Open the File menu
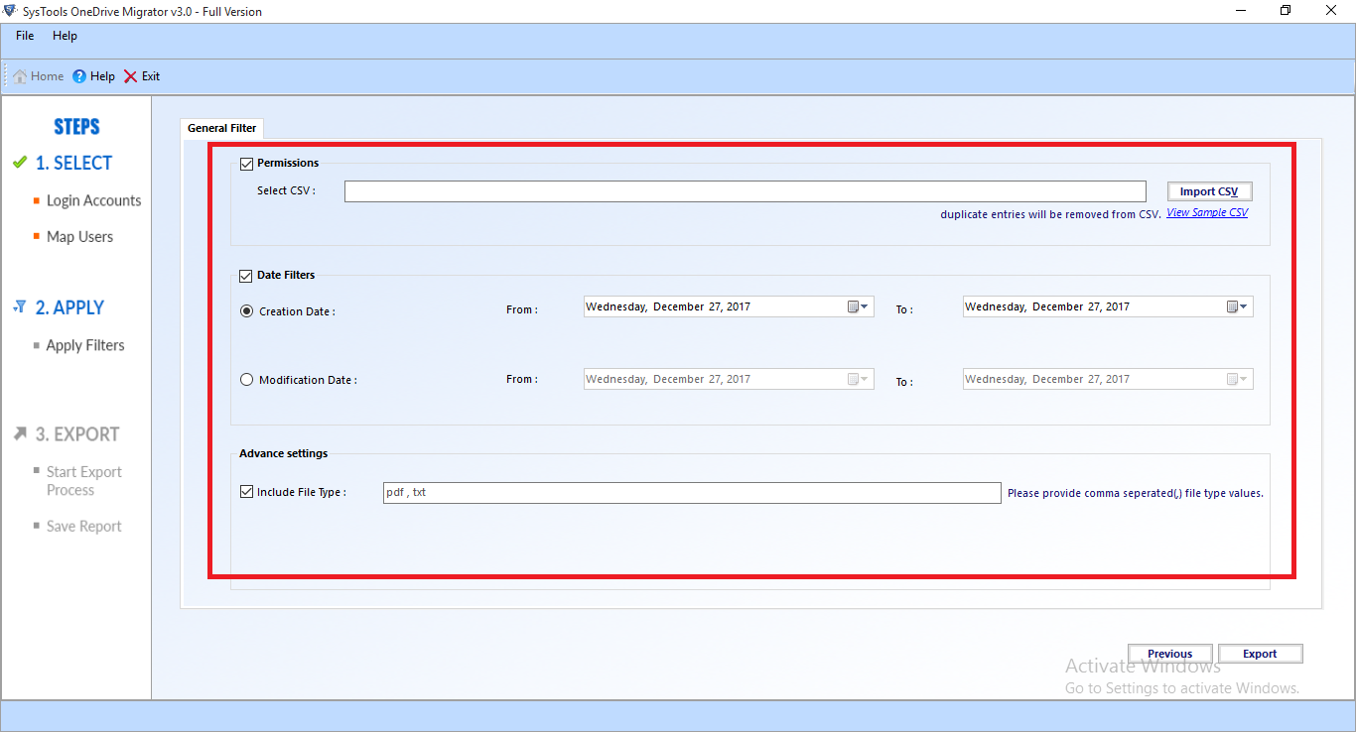 pos(25,36)
